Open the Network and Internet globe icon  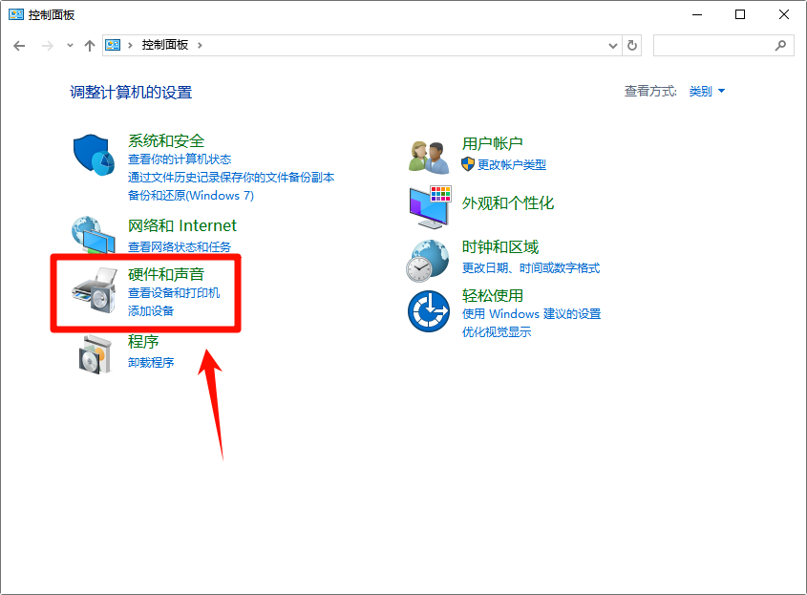(x=94, y=235)
